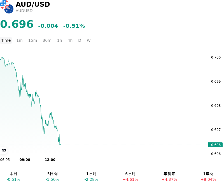Click the AUD/USD currency flag icon
The image size is (224, 185).
tap(7, 7)
